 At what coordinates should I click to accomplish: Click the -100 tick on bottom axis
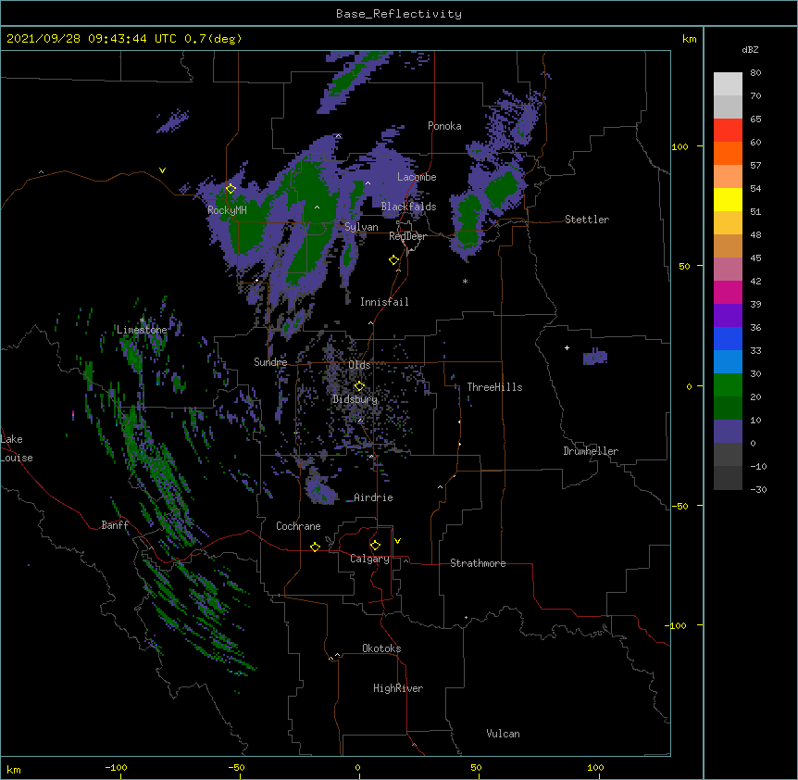pyautogui.click(x=116, y=767)
